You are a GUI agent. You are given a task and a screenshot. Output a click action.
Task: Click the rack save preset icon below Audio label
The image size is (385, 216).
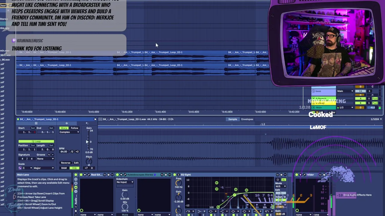[76, 211]
